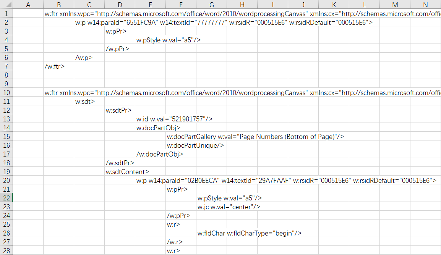The image size is (441, 255).
Task: Select column G by clicking its header
Action: (x=211, y=5)
